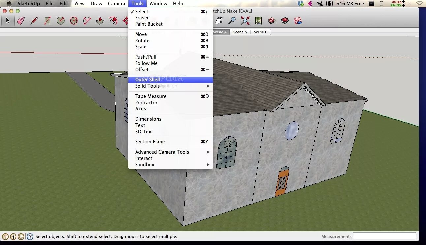The height and width of the screenshot is (245, 426).
Task: Open the View menu
Action: (79, 4)
